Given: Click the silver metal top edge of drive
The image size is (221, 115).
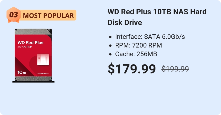Looking at the screenshot, I should pyautogui.click(x=34, y=31).
